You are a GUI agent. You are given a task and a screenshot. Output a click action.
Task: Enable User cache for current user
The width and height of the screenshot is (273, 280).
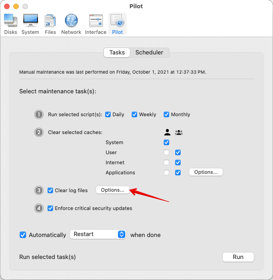pos(166,152)
